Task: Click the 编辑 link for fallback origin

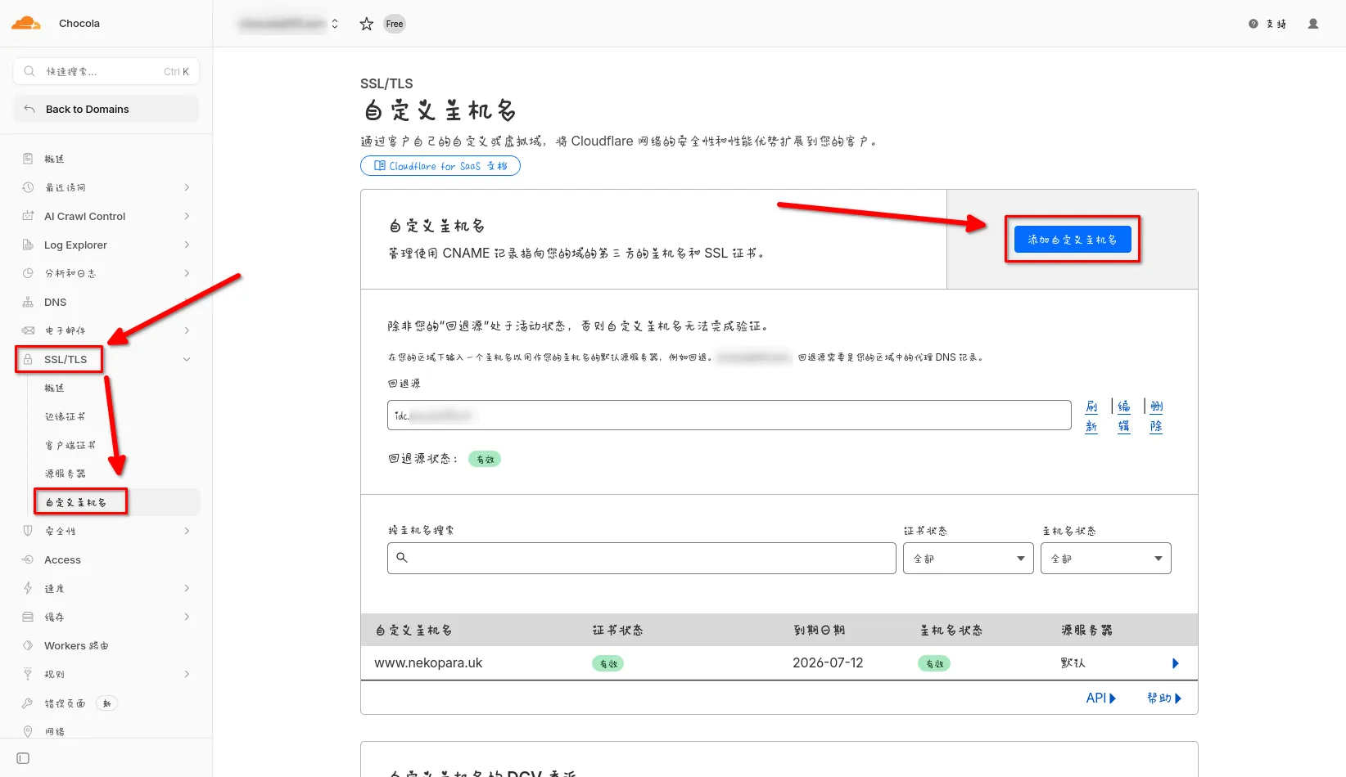Action: (1124, 416)
